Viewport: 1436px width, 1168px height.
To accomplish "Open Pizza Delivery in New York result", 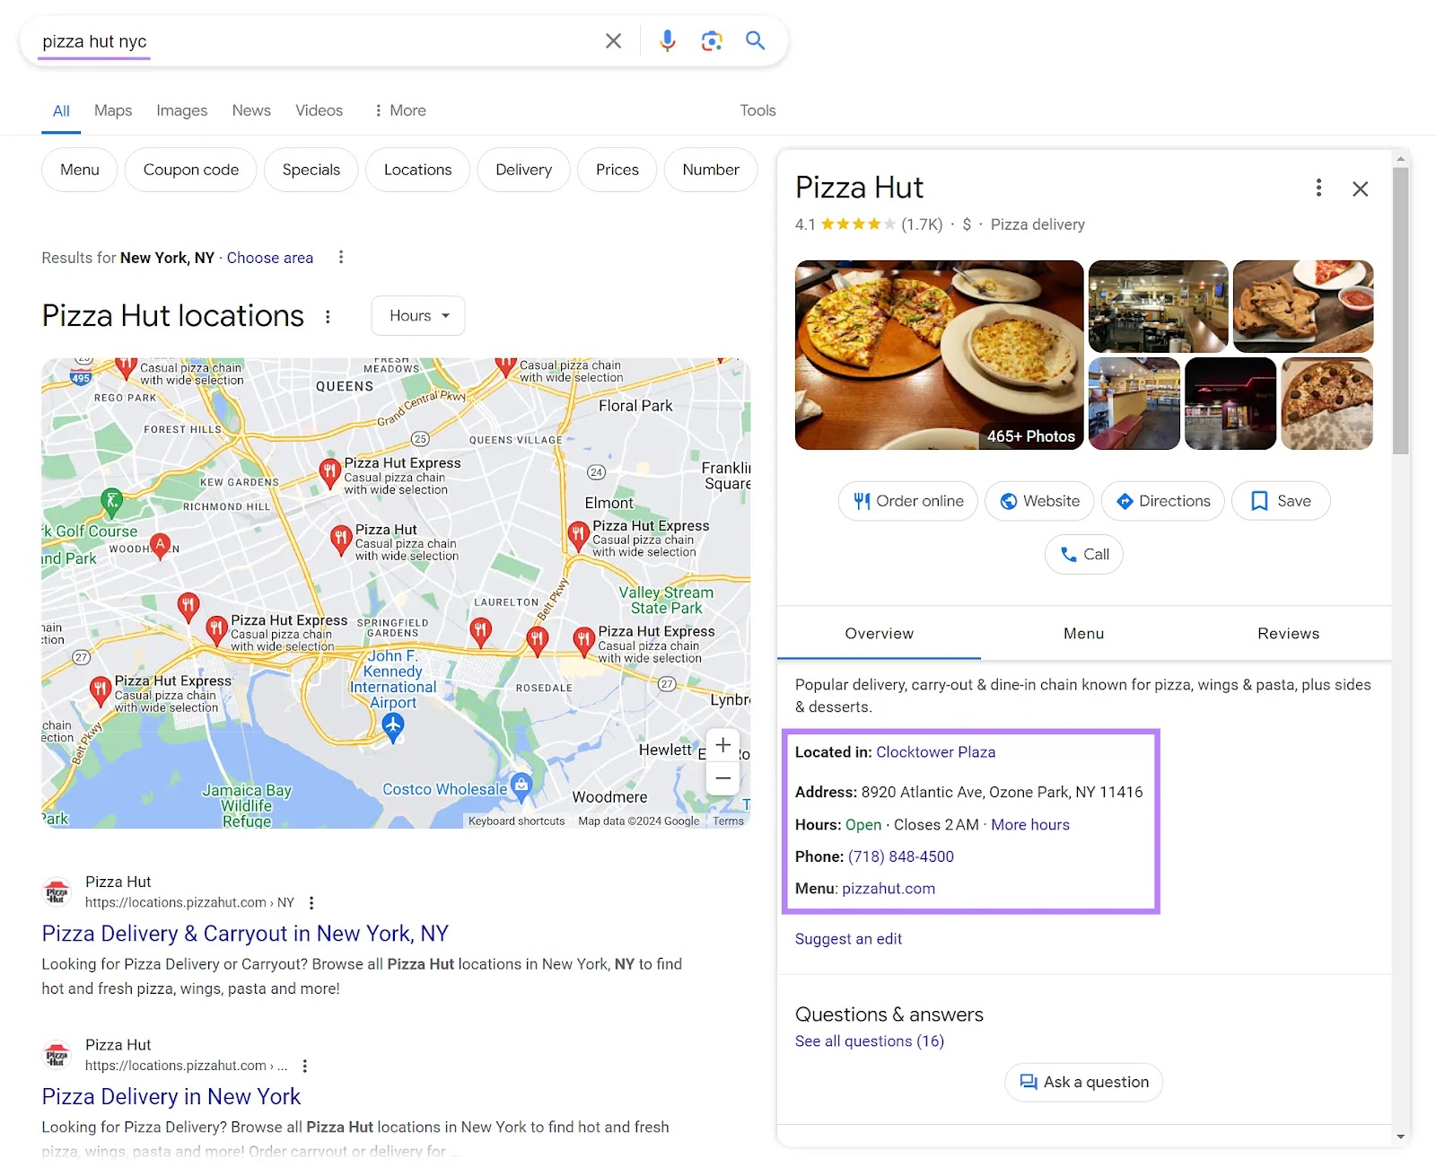I will [171, 1097].
